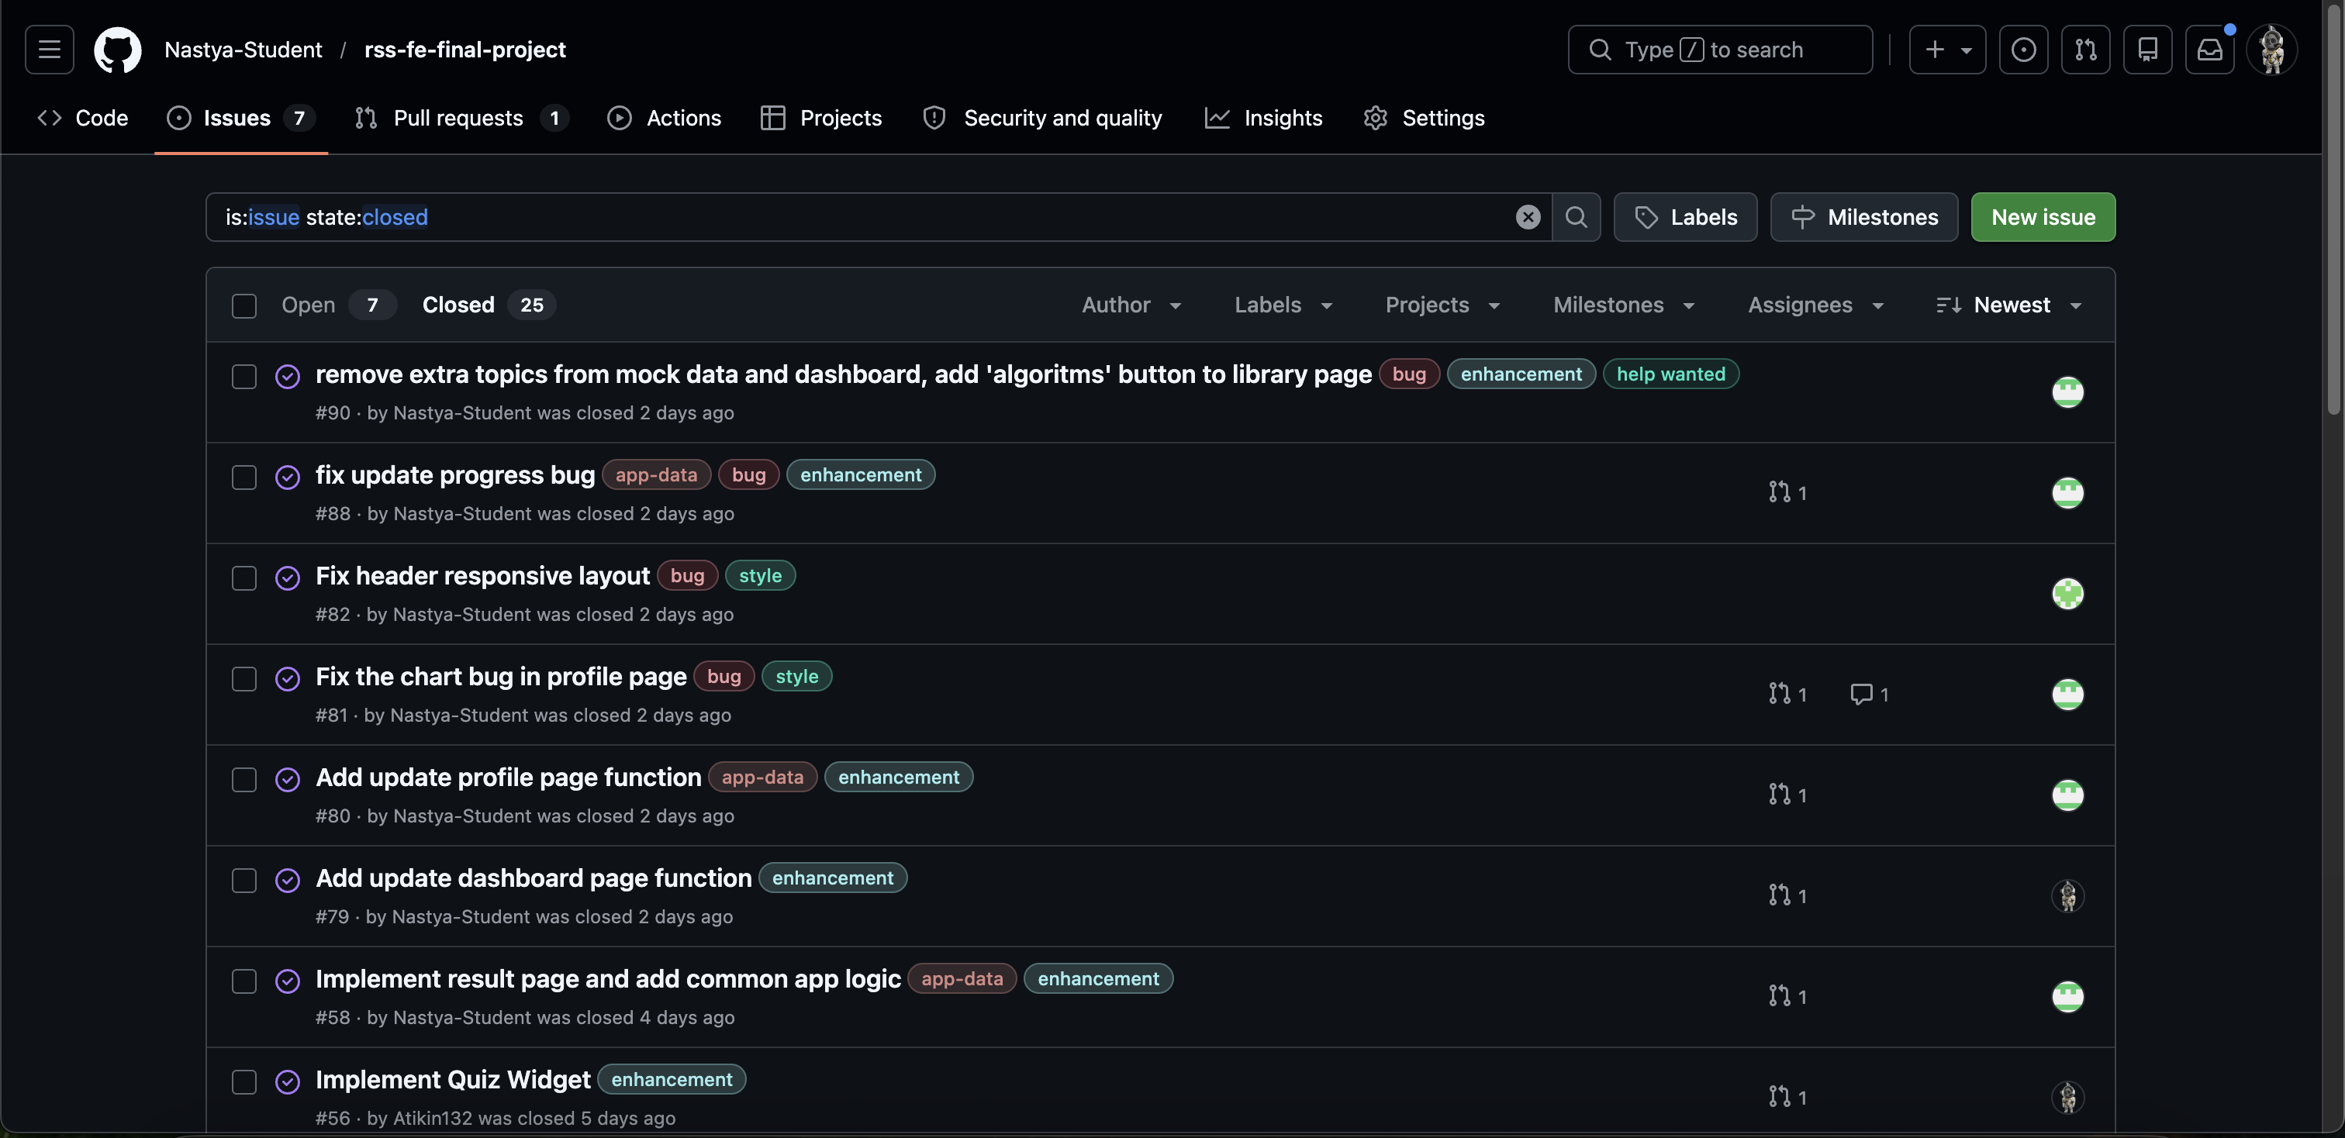2345x1138 pixels.
Task: Open the GitHub homepage via the logo
Action: (x=117, y=50)
